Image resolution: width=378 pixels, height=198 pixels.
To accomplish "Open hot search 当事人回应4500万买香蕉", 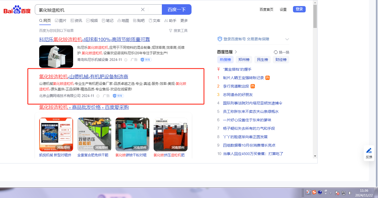I will click(x=253, y=154).
